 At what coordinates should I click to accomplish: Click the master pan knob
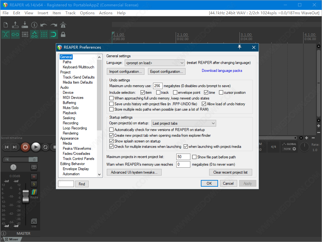click(13, 167)
